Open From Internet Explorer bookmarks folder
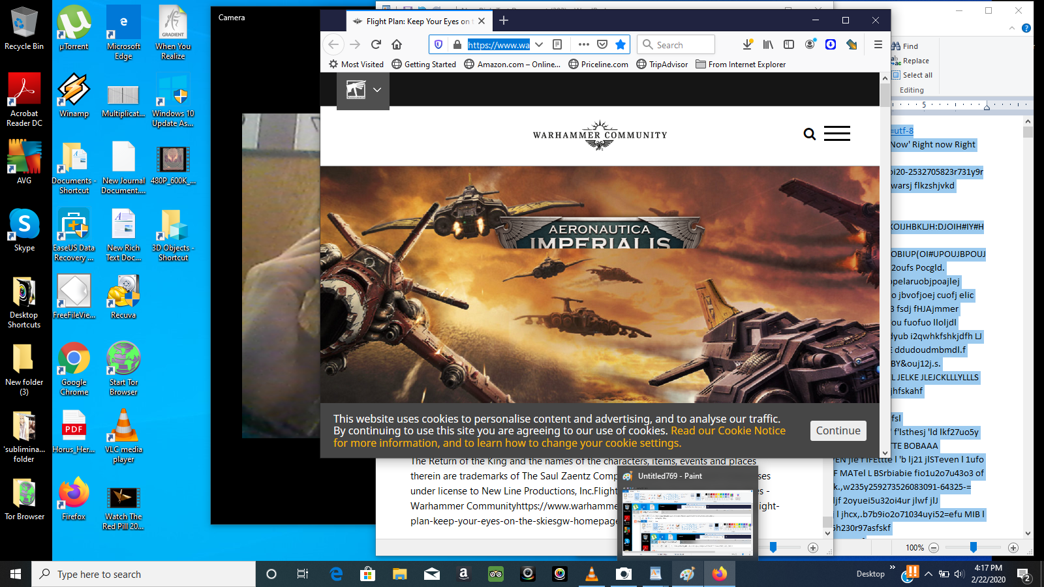The width and height of the screenshot is (1044, 587). tap(741, 64)
